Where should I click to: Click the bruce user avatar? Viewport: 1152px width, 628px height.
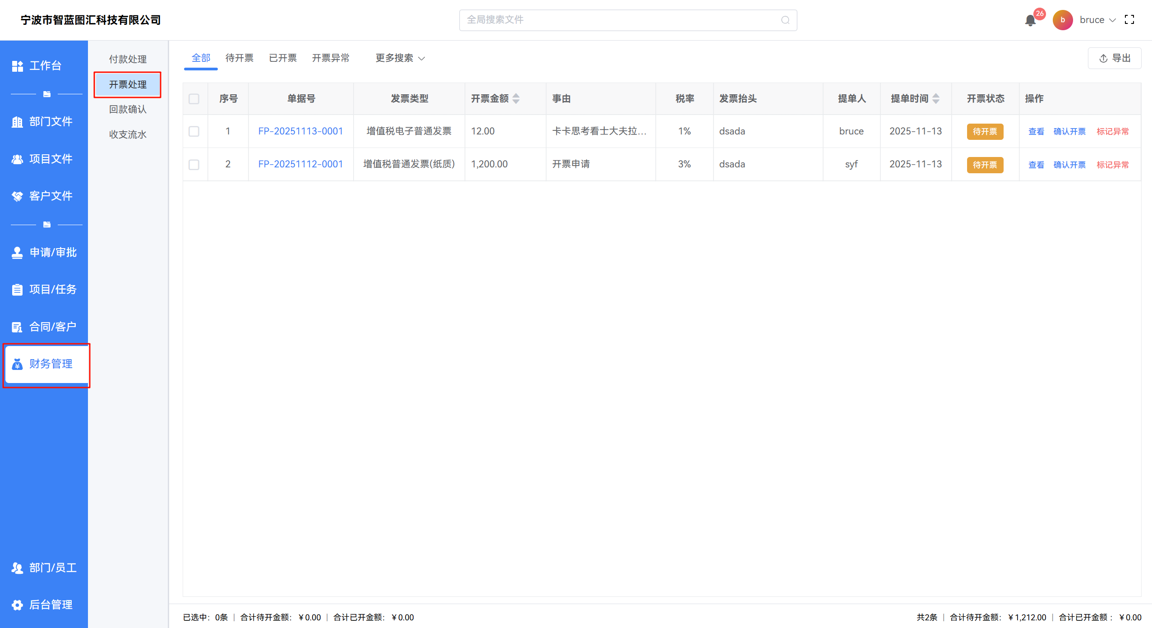1063,20
